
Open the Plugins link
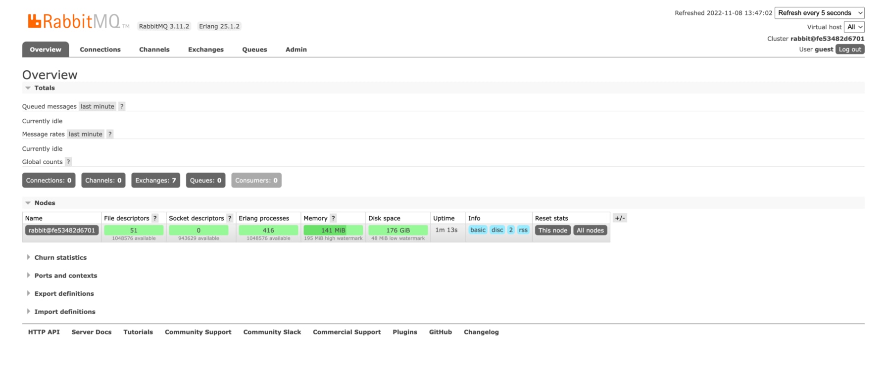coord(405,332)
